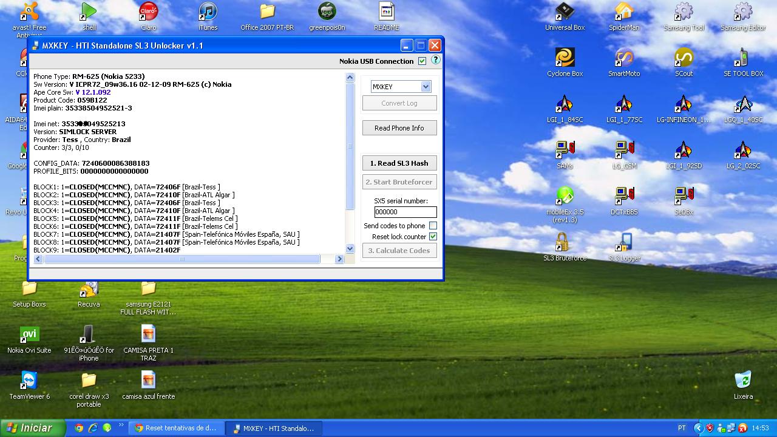Viewport: 777px width, 437px height.
Task: Launch TeamViewer 6 desktop shortcut
Action: tap(29, 385)
